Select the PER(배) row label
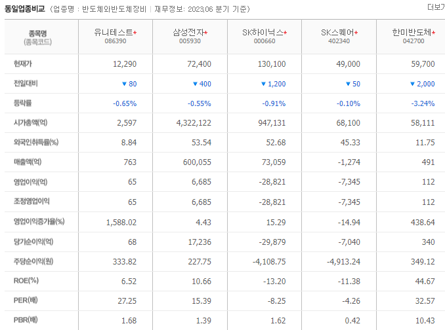445x330 pixels. point(26,301)
